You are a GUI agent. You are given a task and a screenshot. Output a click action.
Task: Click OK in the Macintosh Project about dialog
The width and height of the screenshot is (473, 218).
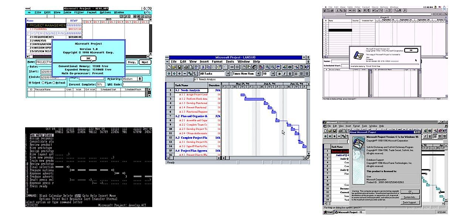[x=411, y=50]
